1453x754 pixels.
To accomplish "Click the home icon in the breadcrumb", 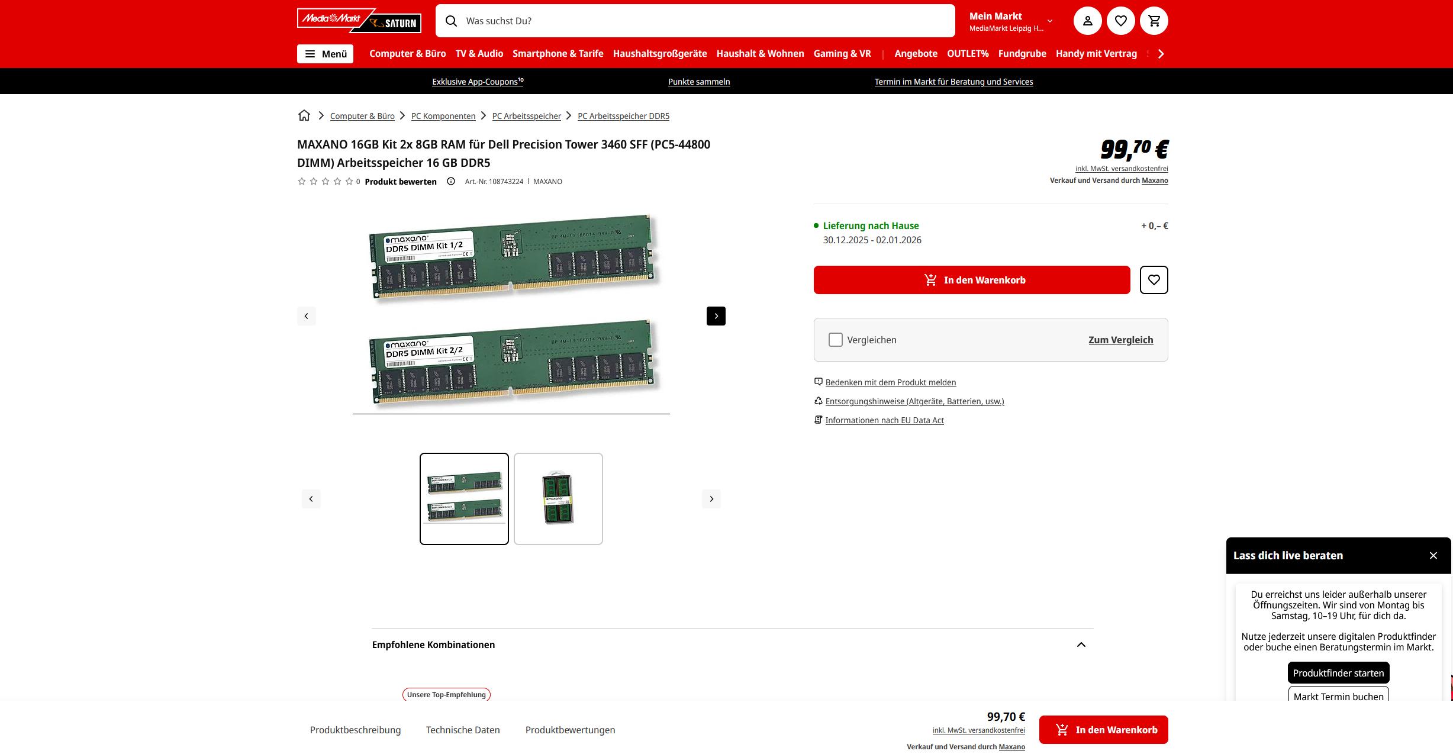I will [x=304, y=115].
